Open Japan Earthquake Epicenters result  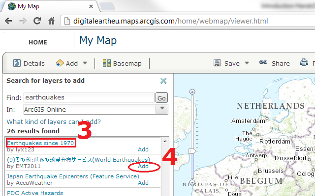pos(73,176)
